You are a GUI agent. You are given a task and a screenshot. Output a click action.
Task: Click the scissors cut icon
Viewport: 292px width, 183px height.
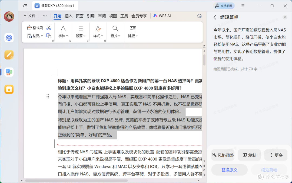(x=49, y=28)
